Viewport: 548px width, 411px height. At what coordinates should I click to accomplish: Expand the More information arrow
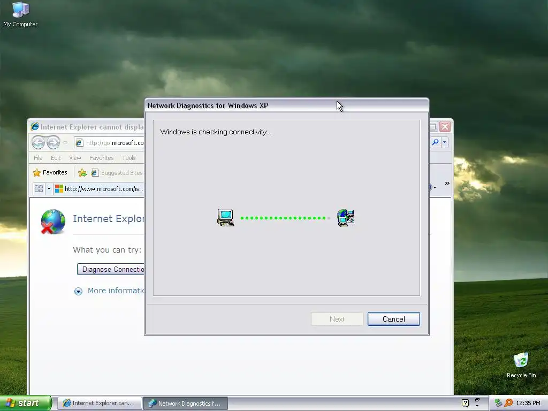[78, 291]
